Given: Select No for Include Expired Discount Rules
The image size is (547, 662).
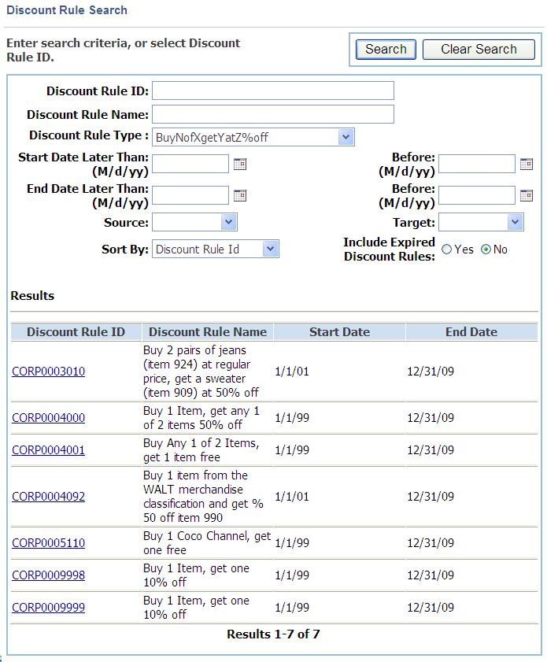Looking at the screenshot, I should pyautogui.click(x=486, y=250).
